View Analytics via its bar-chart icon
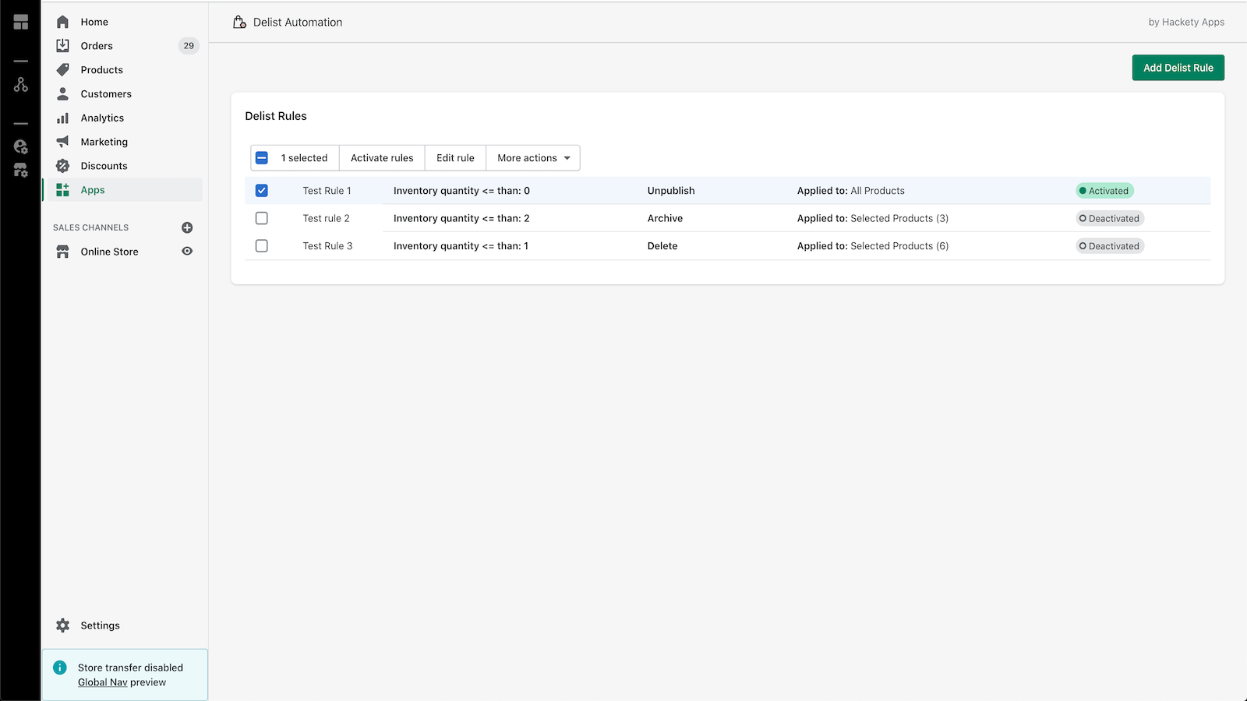This screenshot has height=701, width=1247. pos(62,118)
